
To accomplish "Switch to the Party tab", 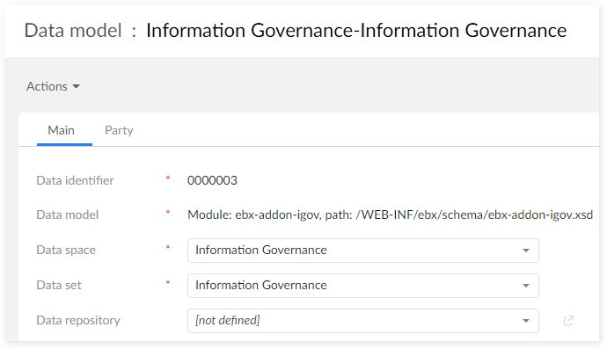I will pyautogui.click(x=119, y=130).
